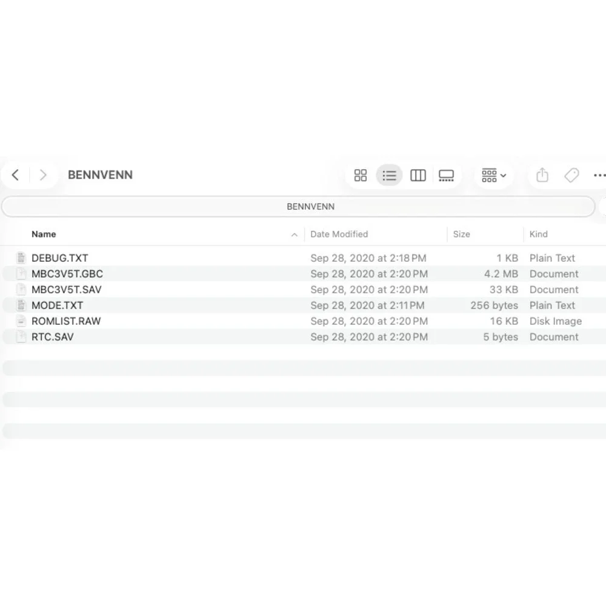Select the DEBUG.TXT file name
Viewport: 606px width, 606px height.
[x=60, y=258]
